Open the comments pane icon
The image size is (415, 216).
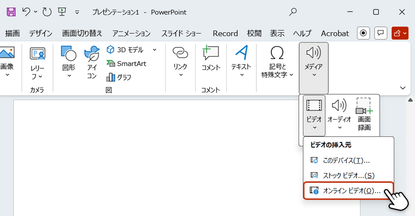[x=381, y=33]
